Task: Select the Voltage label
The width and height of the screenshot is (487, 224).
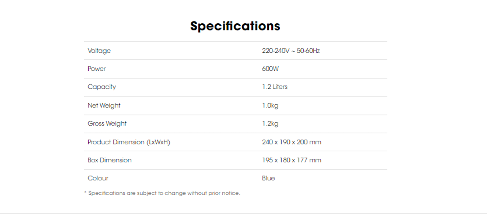Action: 99,51
